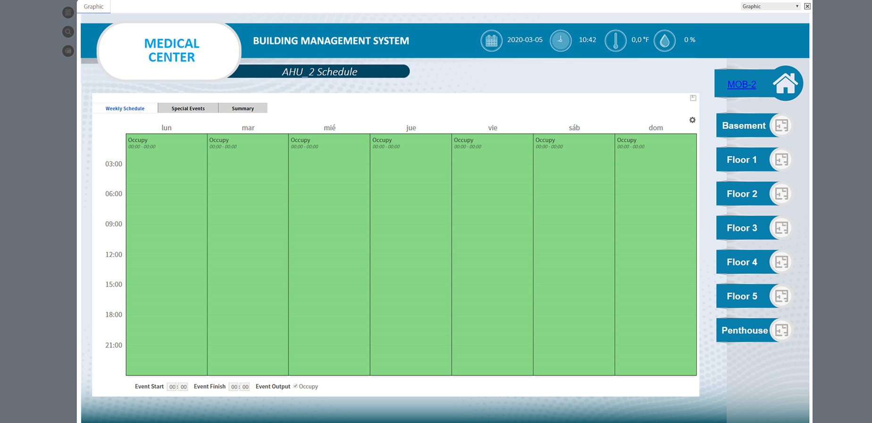This screenshot has width=872, height=423.
Task: Click Floor 4 floor plan icon
Action: (x=781, y=262)
